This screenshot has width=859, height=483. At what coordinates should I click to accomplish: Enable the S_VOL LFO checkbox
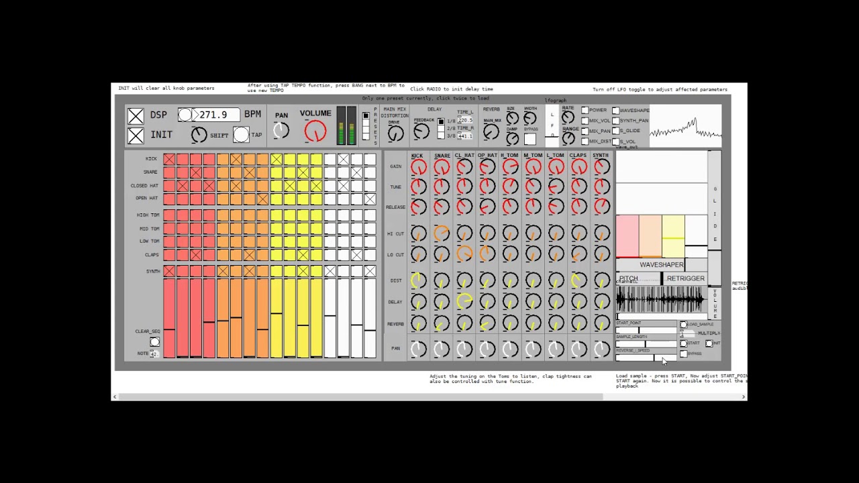click(615, 142)
